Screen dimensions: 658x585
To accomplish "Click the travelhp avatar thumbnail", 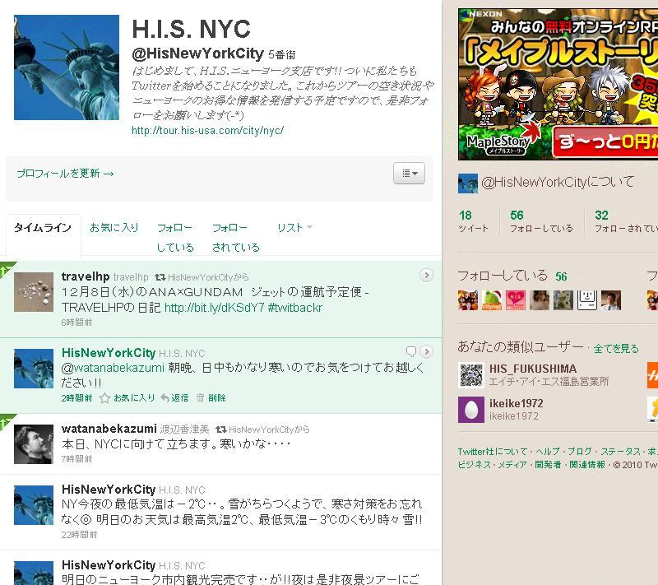I will pyautogui.click(x=34, y=292).
